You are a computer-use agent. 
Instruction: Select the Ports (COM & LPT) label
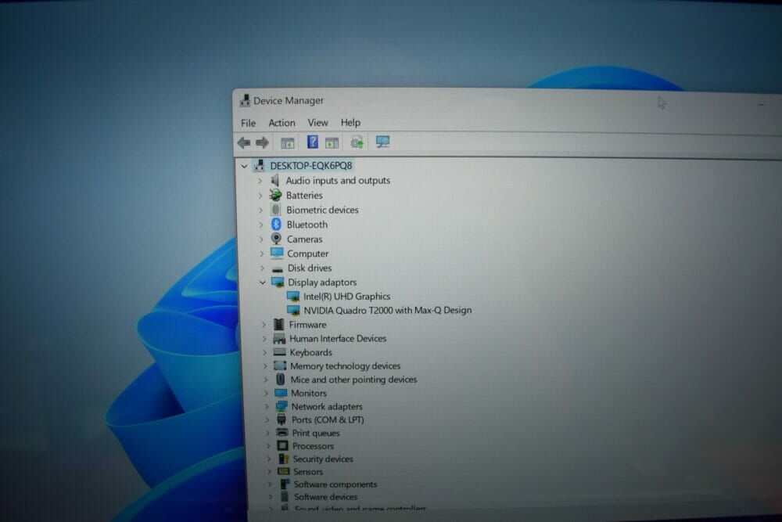point(328,419)
